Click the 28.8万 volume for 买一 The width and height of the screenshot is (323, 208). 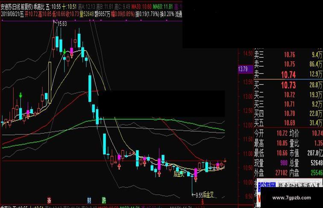tap(316, 85)
